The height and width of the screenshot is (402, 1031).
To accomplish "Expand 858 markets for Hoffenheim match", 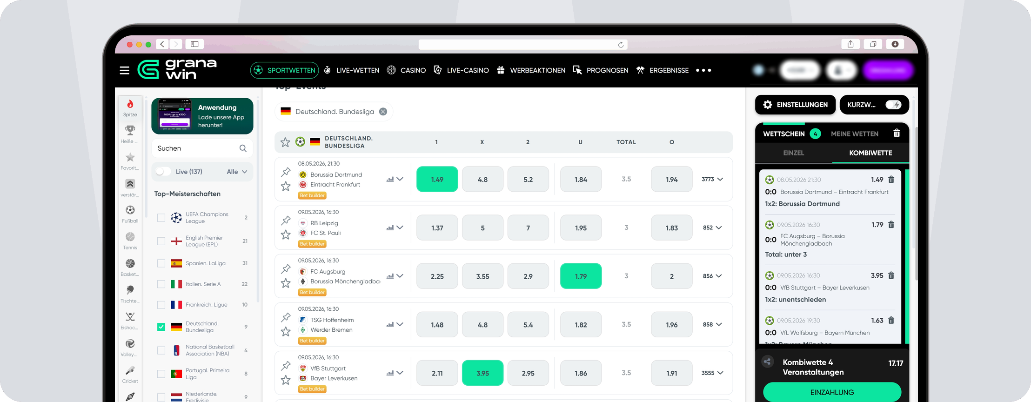I will coord(712,324).
